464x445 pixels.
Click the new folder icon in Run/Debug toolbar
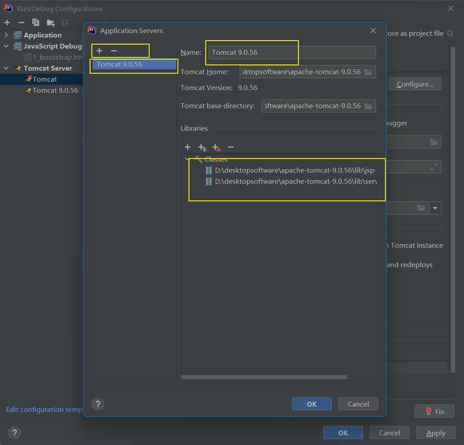pyautogui.click(x=51, y=23)
